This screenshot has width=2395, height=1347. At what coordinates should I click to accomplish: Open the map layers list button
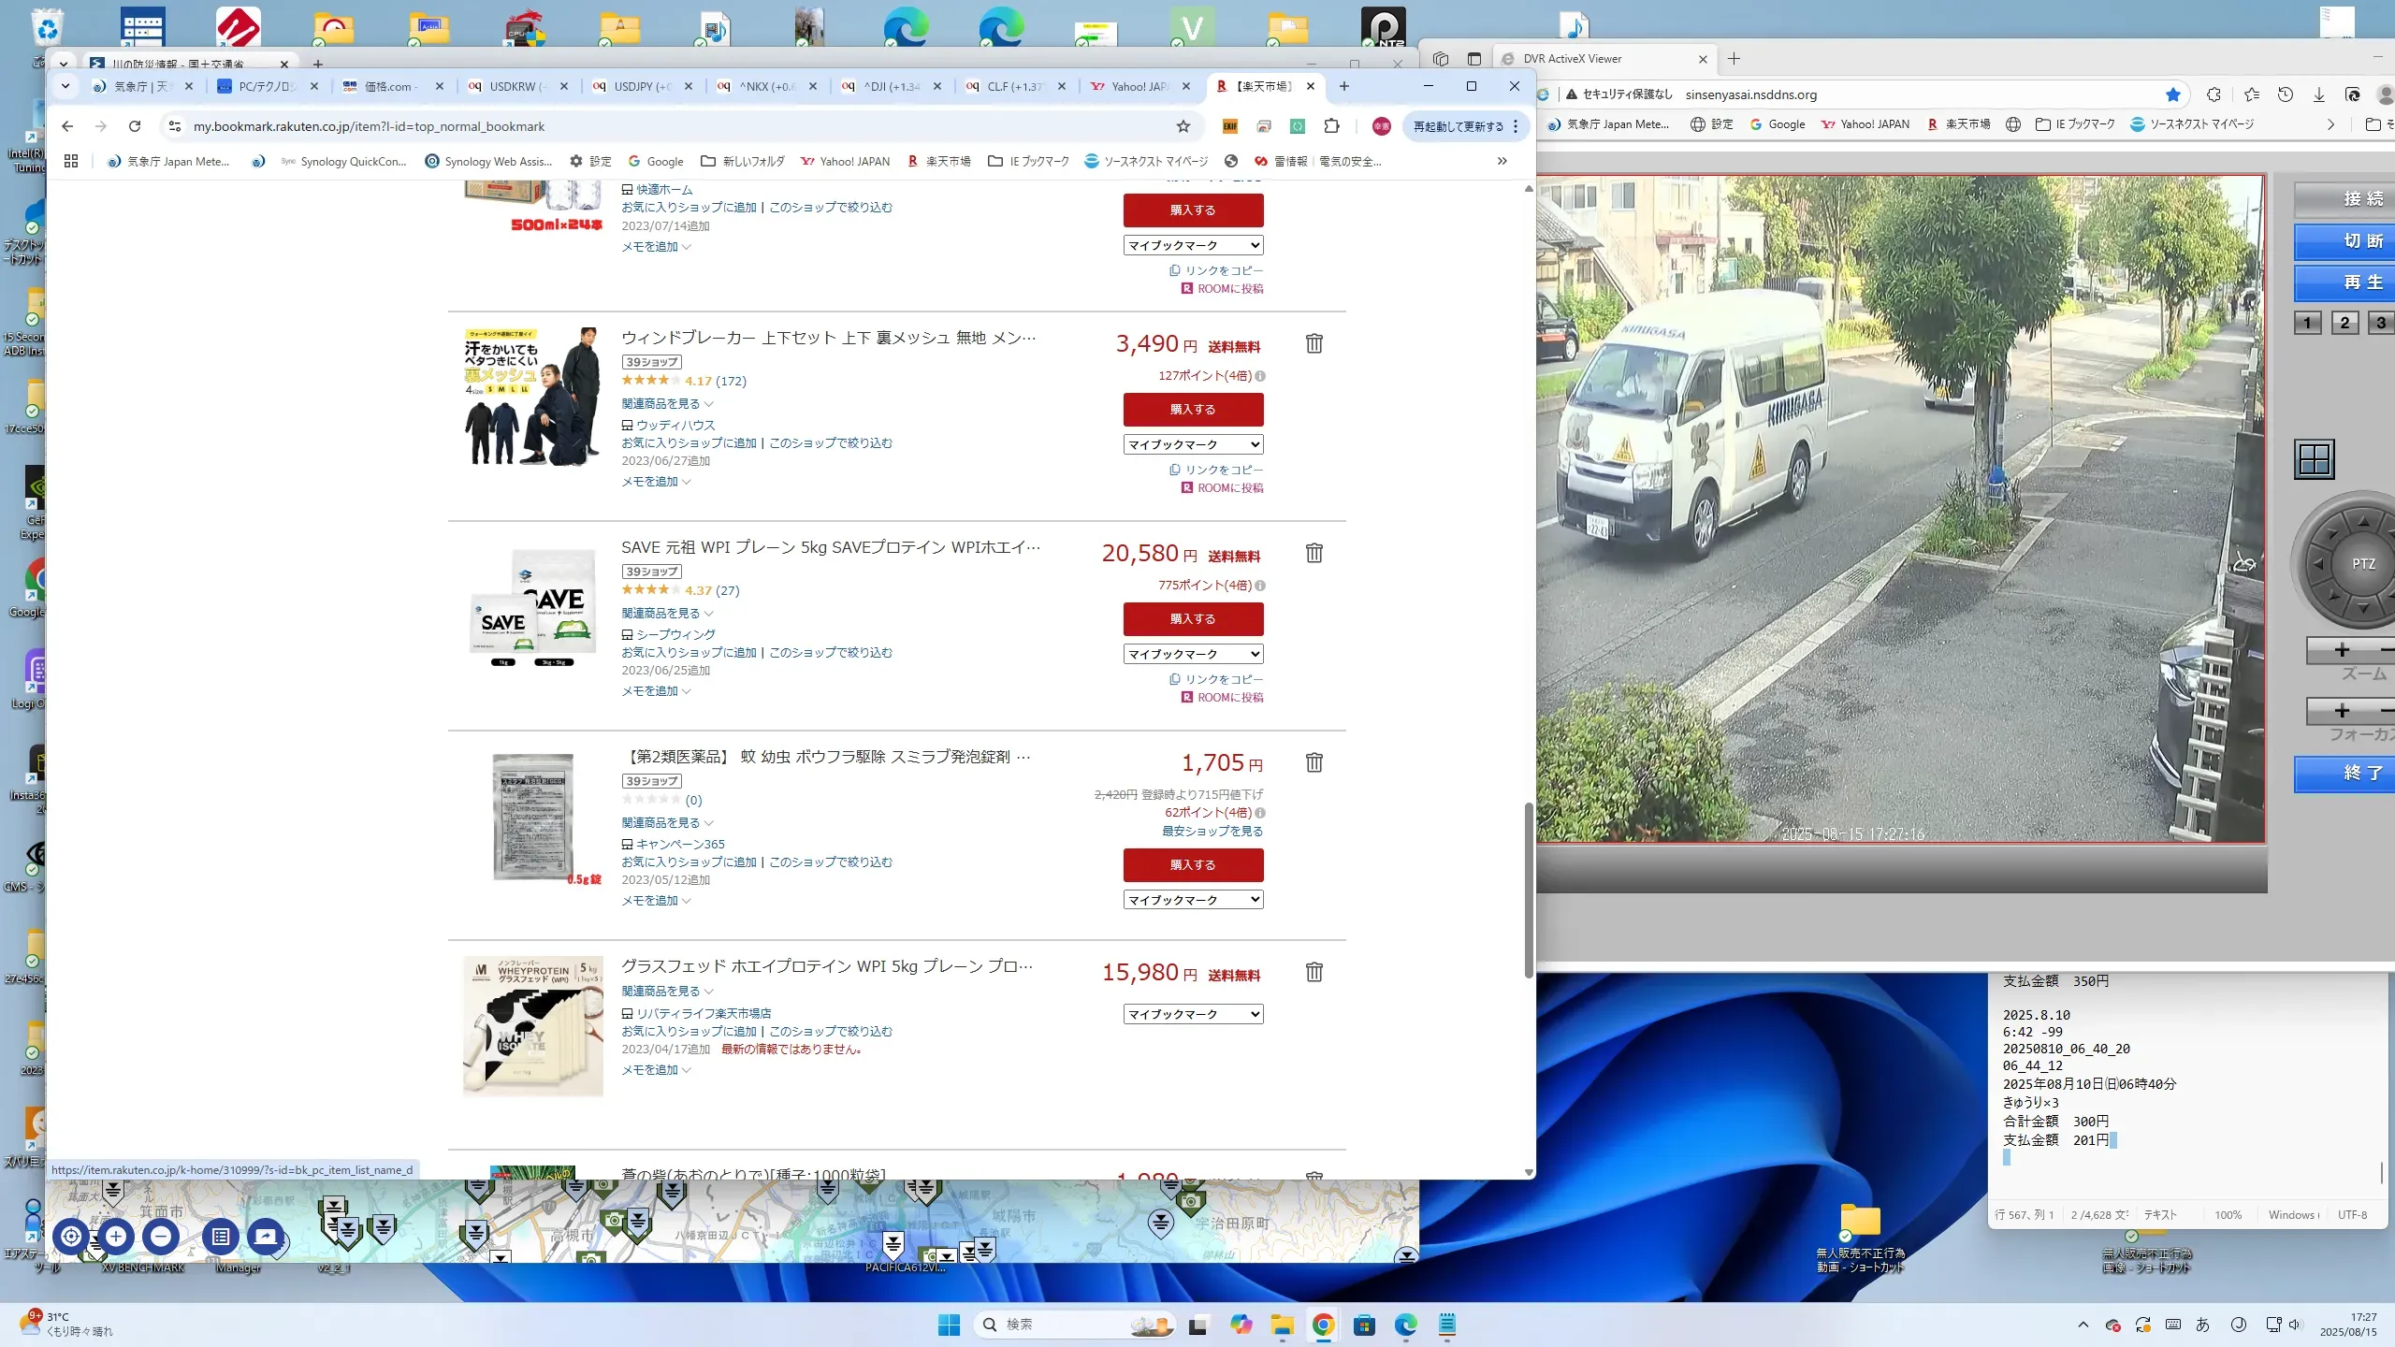[x=221, y=1237]
